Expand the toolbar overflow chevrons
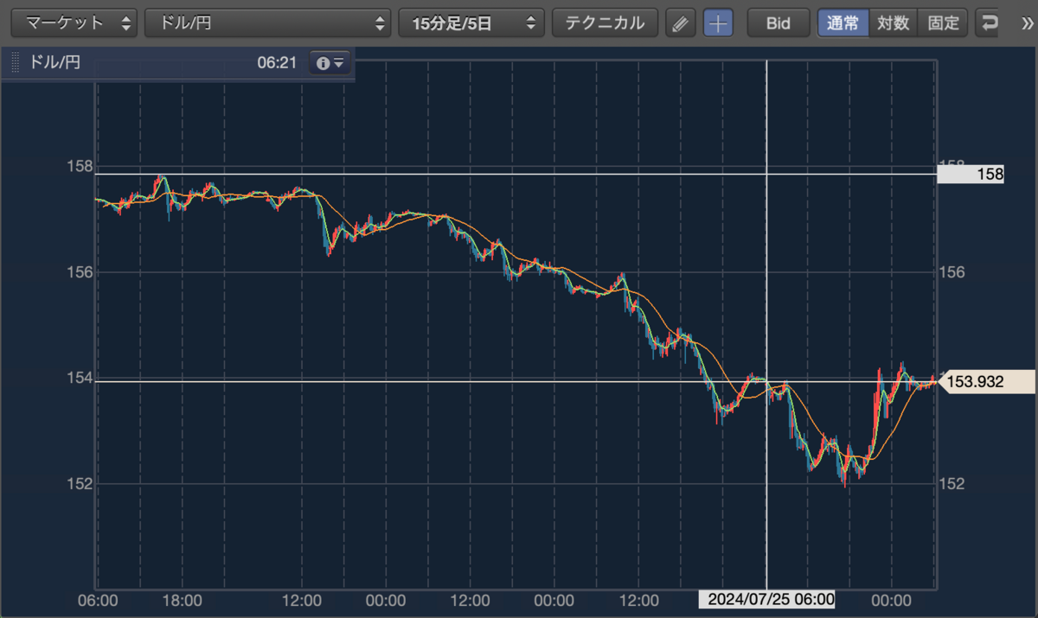 pos(1027,23)
